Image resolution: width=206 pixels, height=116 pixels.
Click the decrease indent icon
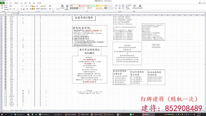click(x=37, y=9)
